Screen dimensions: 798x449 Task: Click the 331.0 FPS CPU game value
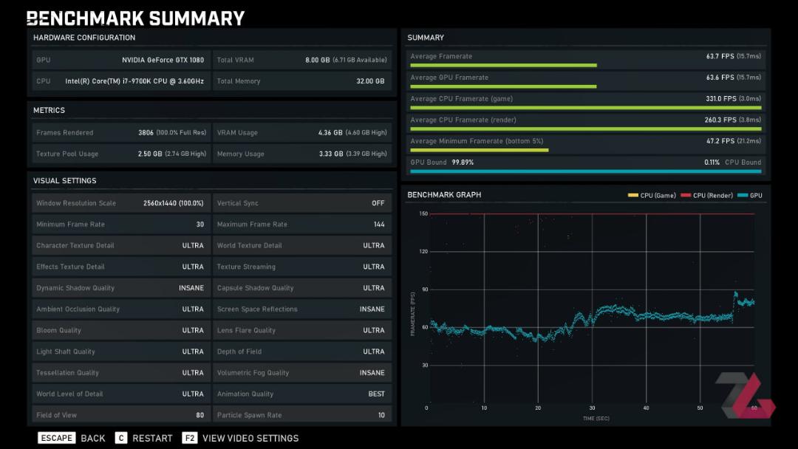pyautogui.click(x=734, y=99)
